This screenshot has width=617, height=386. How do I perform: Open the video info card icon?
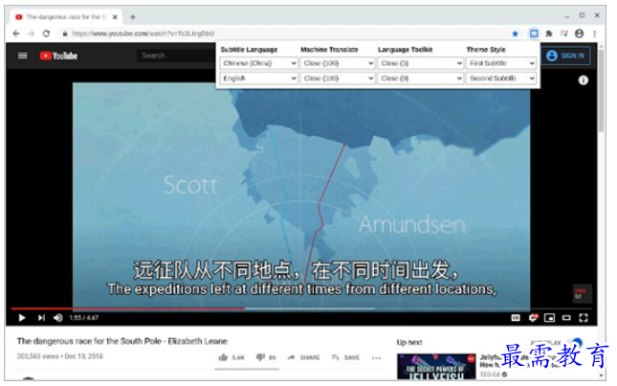coord(584,80)
